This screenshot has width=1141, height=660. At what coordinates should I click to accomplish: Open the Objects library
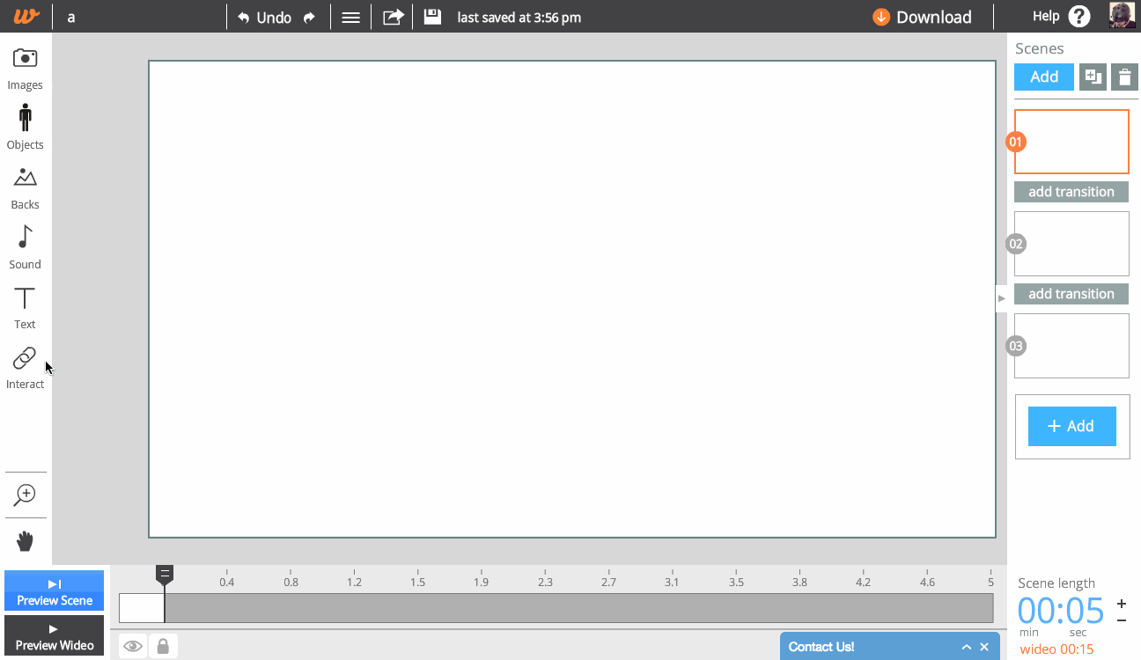tap(25, 127)
